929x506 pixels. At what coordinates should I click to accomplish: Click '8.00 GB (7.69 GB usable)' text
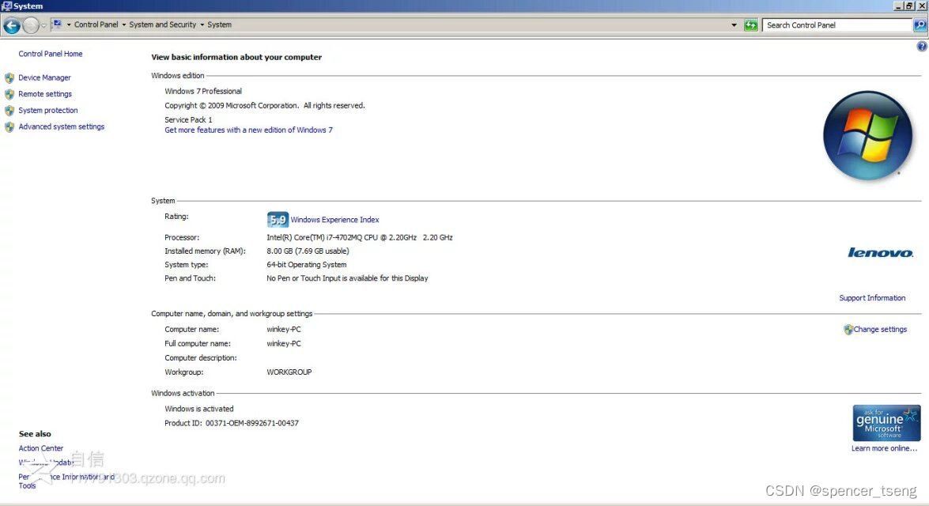click(x=308, y=251)
